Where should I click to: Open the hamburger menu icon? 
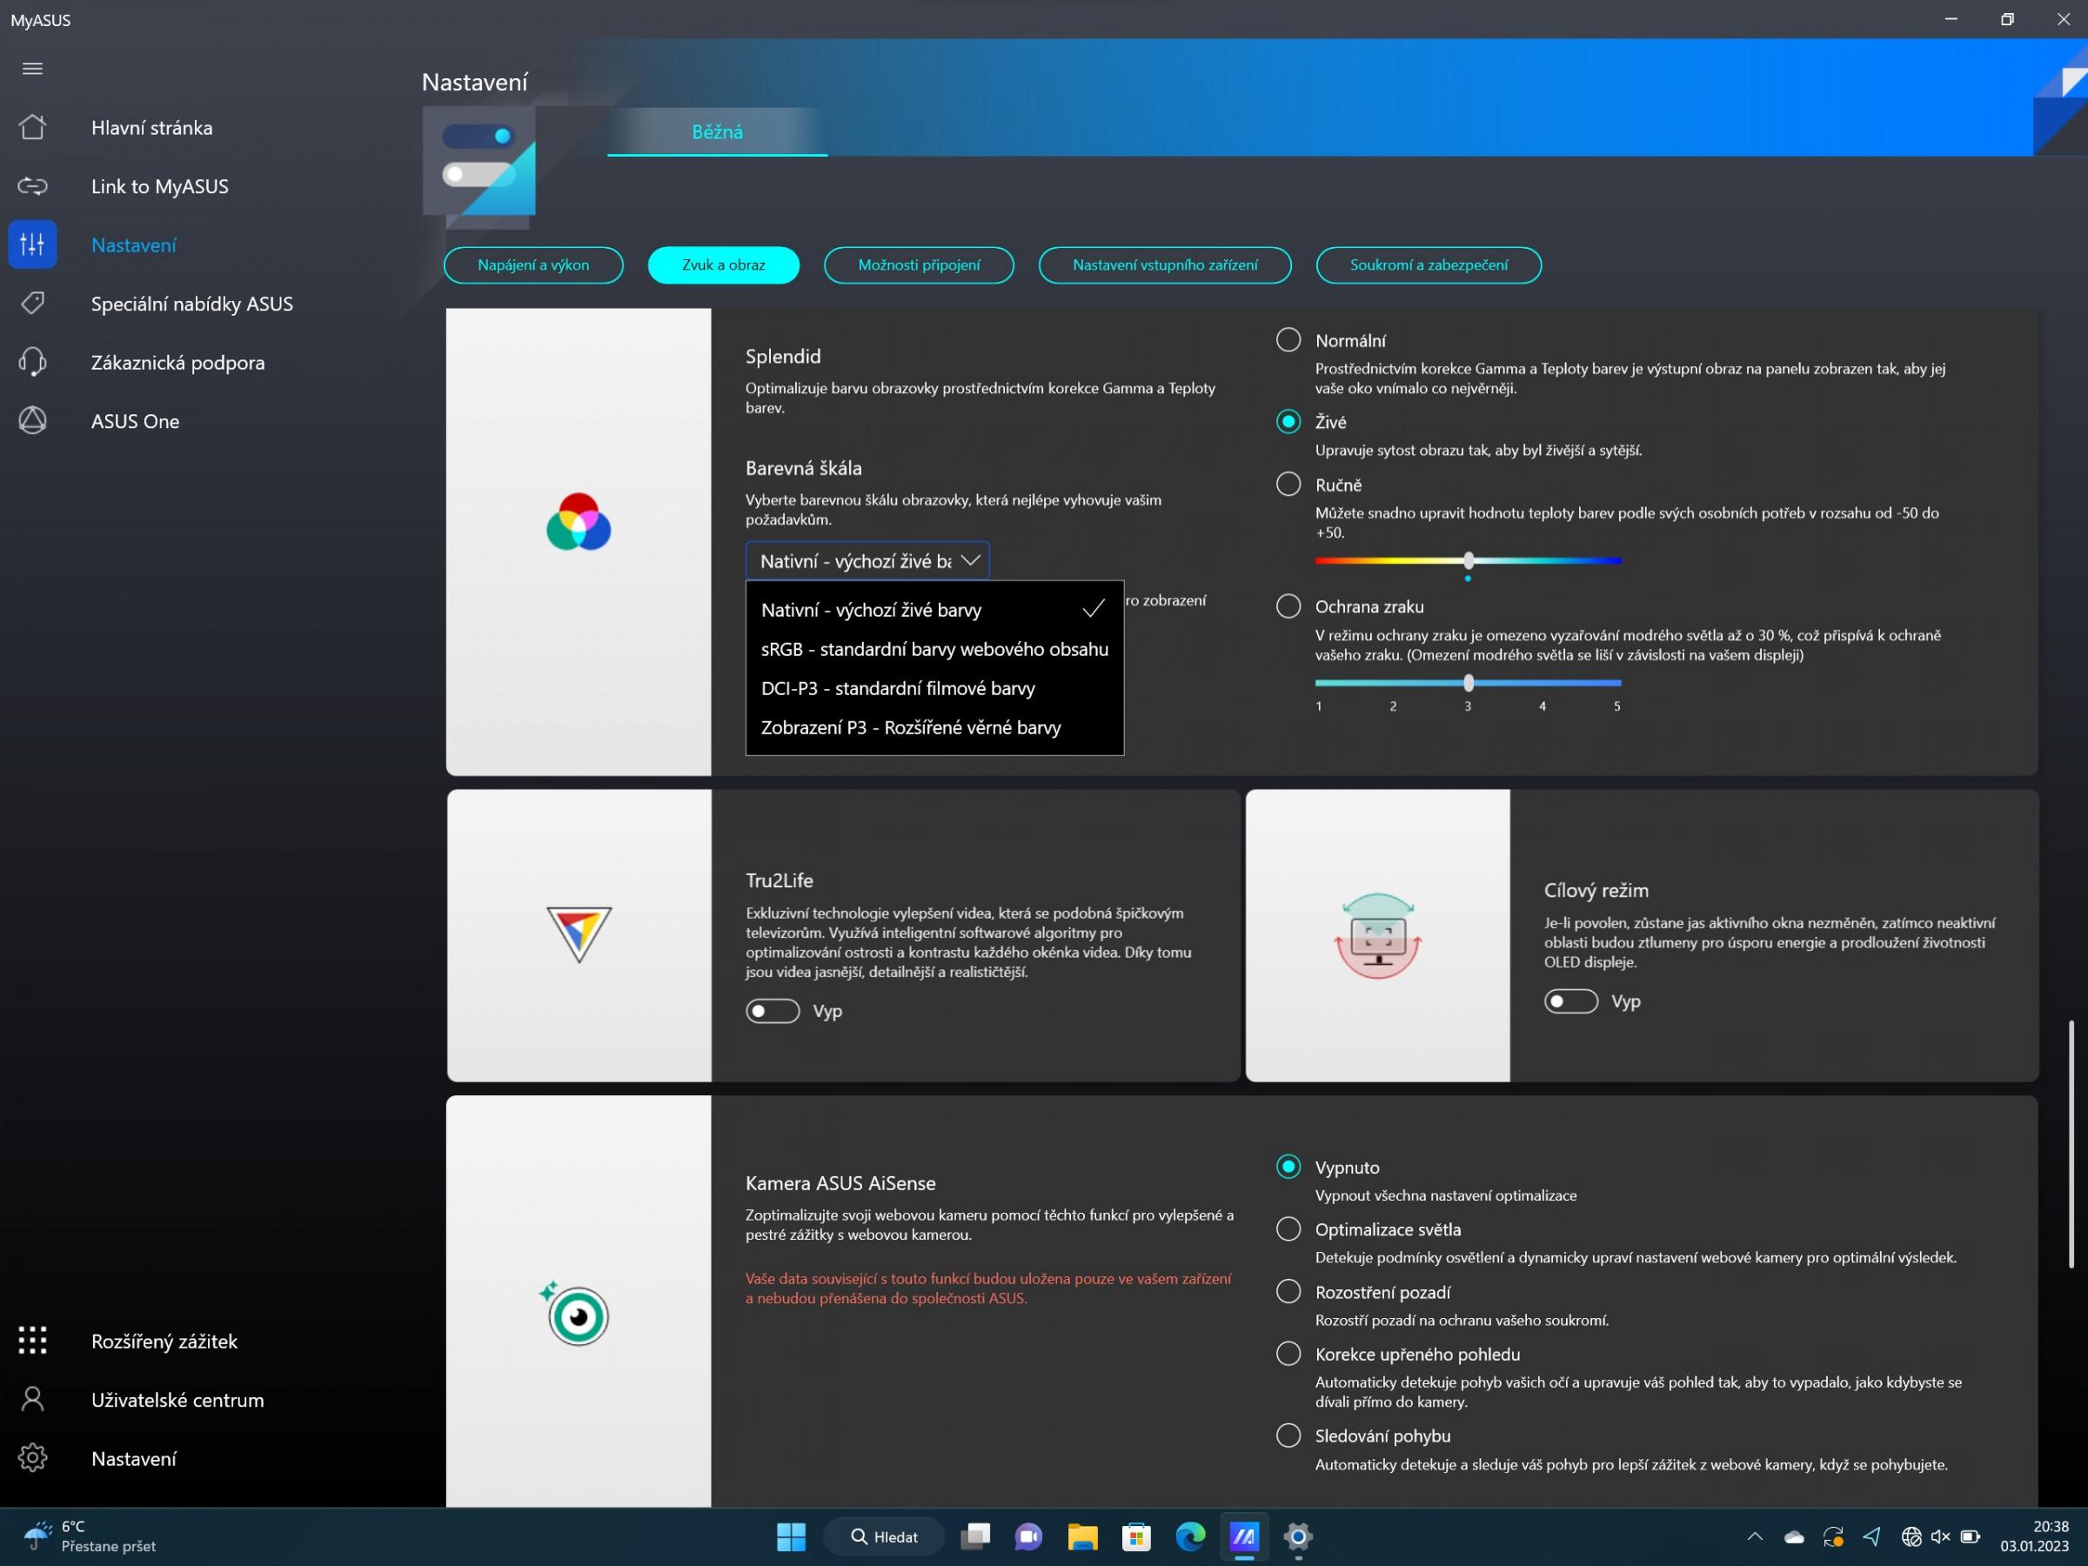pyautogui.click(x=32, y=68)
